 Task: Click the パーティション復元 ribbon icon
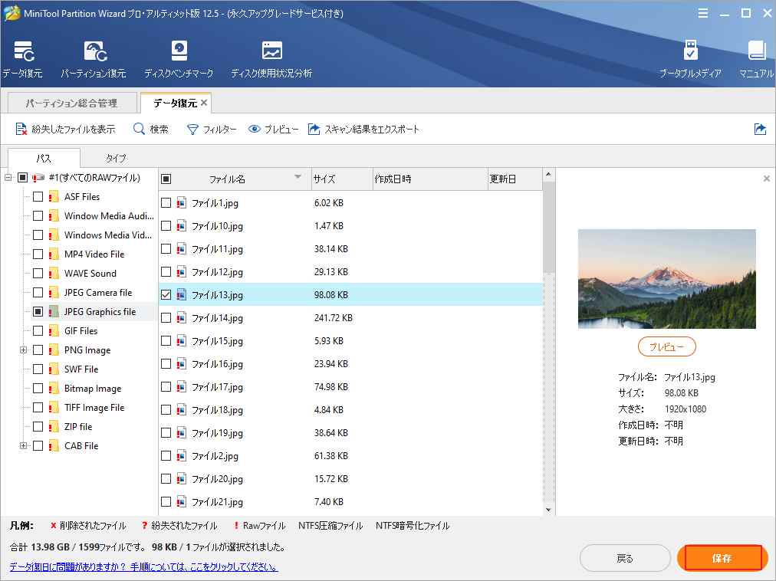(x=94, y=60)
